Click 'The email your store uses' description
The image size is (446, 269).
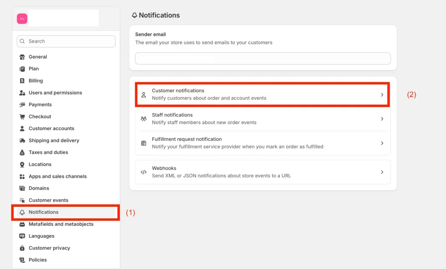[x=204, y=43]
